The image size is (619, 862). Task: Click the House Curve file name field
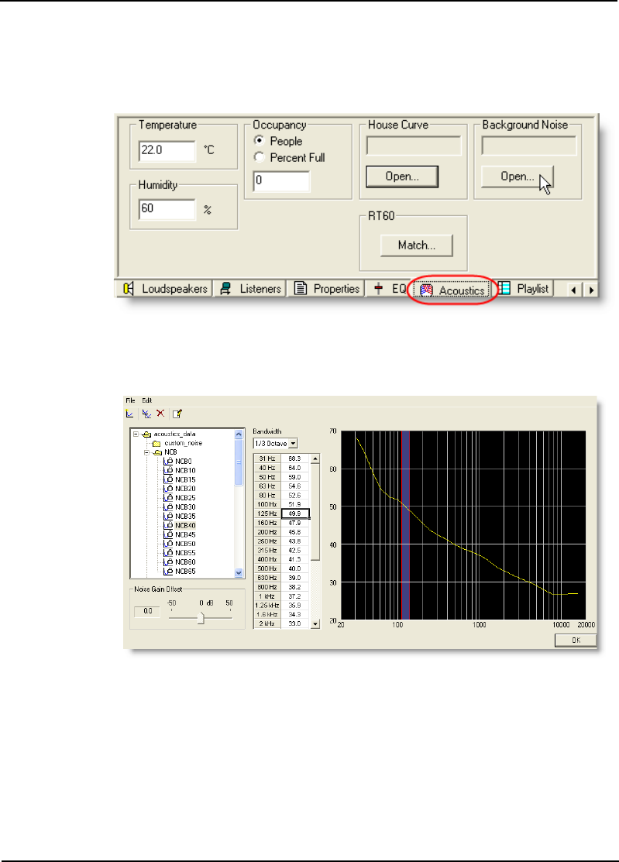[x=414, y=146]
